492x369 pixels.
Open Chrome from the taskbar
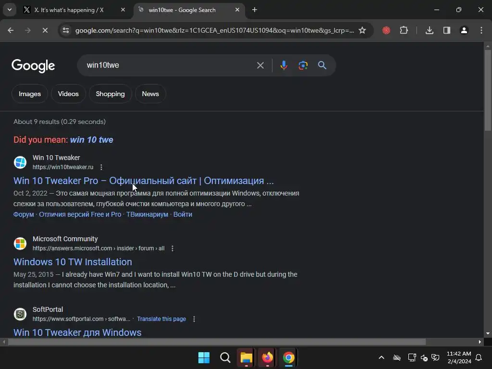(288, 357)
